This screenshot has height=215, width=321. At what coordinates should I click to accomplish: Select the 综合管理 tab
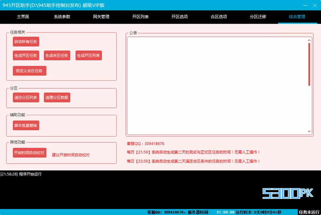pos(297,17)
